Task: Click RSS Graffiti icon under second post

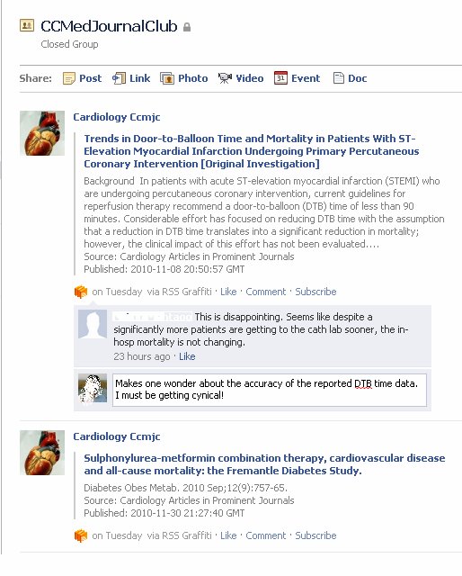Action: click(x=81, y=535)
